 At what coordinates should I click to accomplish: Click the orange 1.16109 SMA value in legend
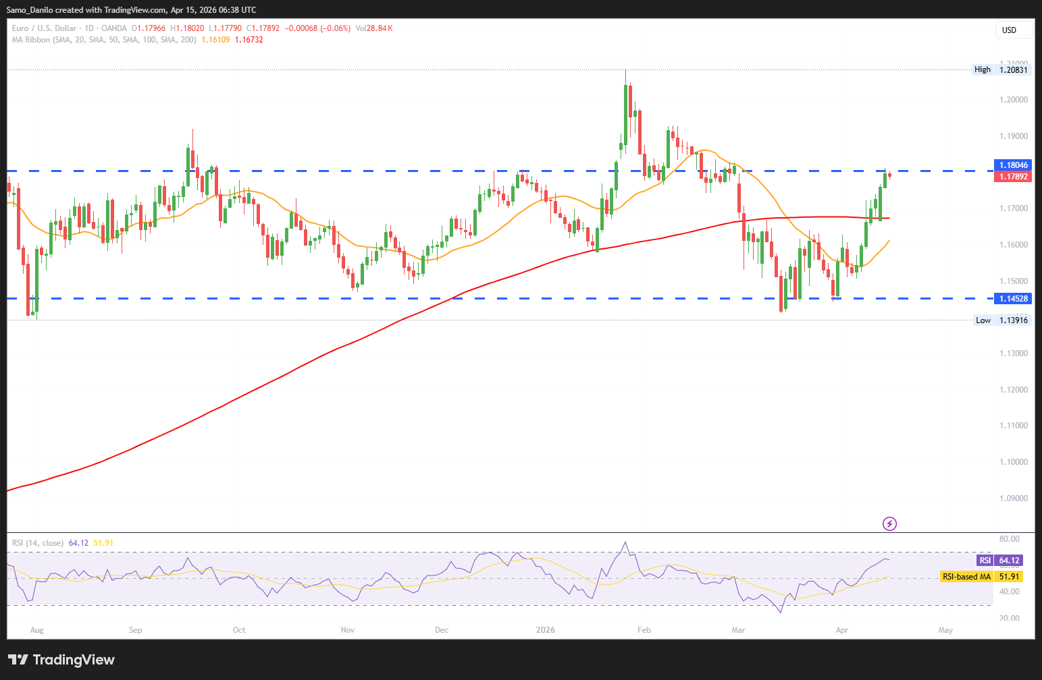click(215, 40)
